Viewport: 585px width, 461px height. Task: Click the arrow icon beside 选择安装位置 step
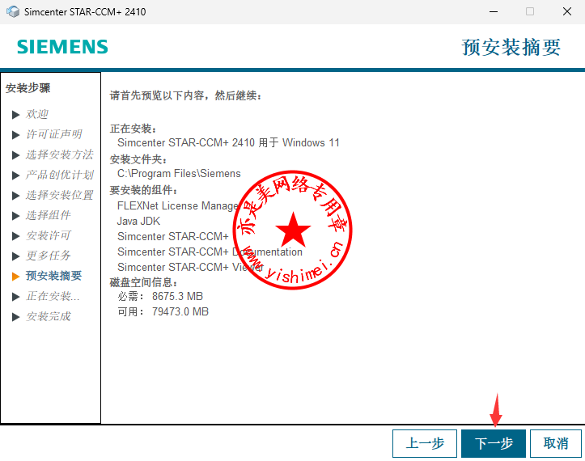point(15,196)
